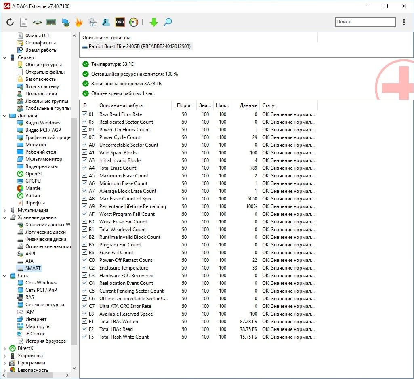Open the ATA storage item
The width and height of the screenshot is (414, 379).
pos(29,261)
